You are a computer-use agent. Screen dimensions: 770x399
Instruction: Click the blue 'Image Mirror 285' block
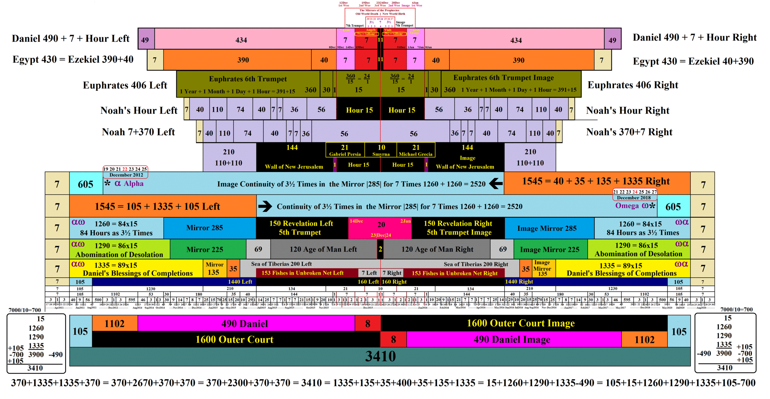[x=549, y=228]
